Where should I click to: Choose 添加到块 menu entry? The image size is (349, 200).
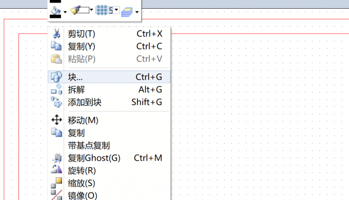[x=109, y=102]
